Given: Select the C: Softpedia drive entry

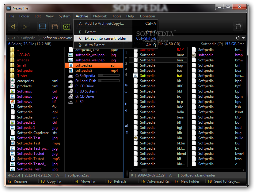Looking at the screenshot, I should tap(94, 76).
